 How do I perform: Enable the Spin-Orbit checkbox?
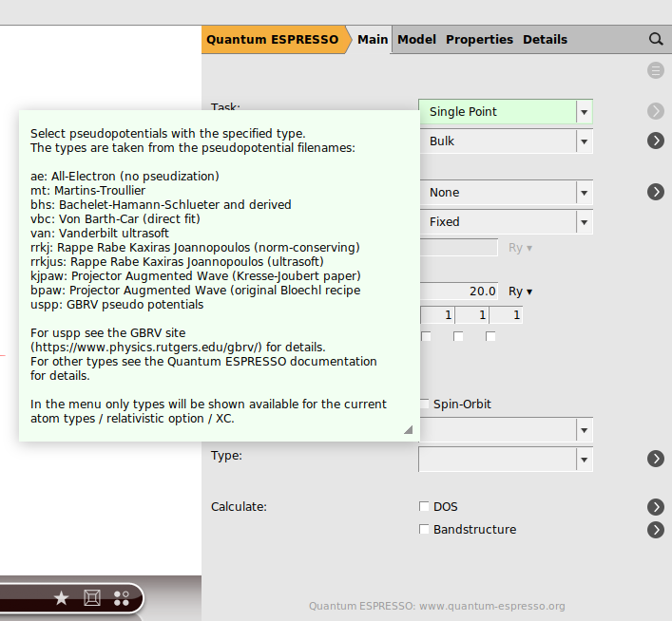point(424,404)
